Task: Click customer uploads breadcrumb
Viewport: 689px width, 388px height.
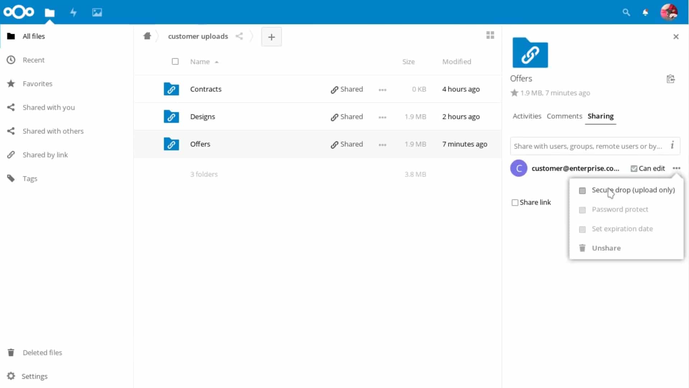Action: tap(198, 36)
